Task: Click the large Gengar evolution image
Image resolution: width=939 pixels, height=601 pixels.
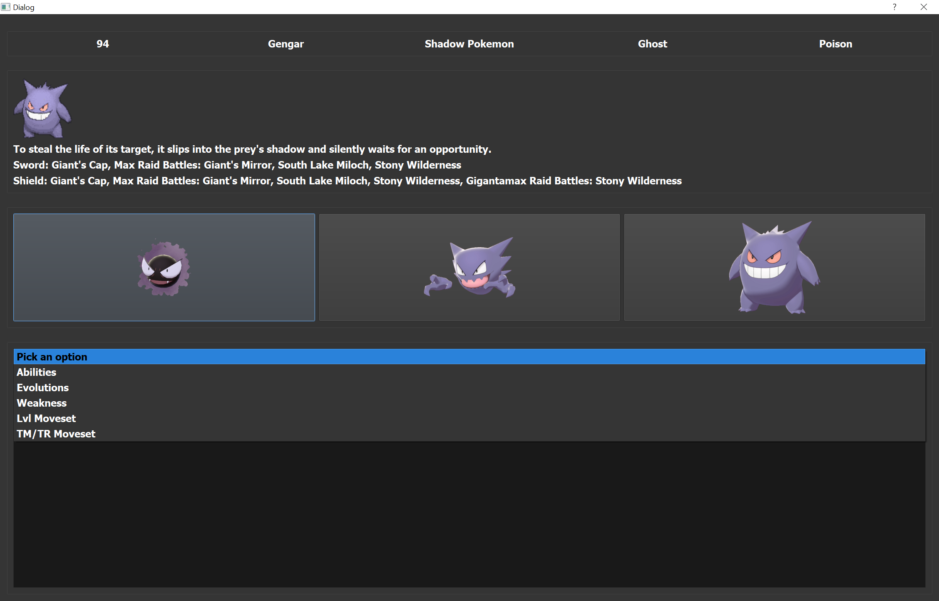Action: (774, 267)
